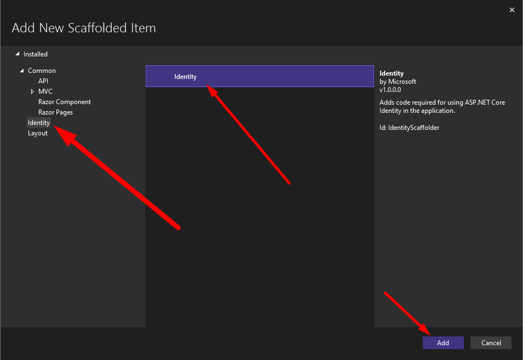Select the Common category label
The height and width of the screenshot is (360, 523).
click(42, 71)
